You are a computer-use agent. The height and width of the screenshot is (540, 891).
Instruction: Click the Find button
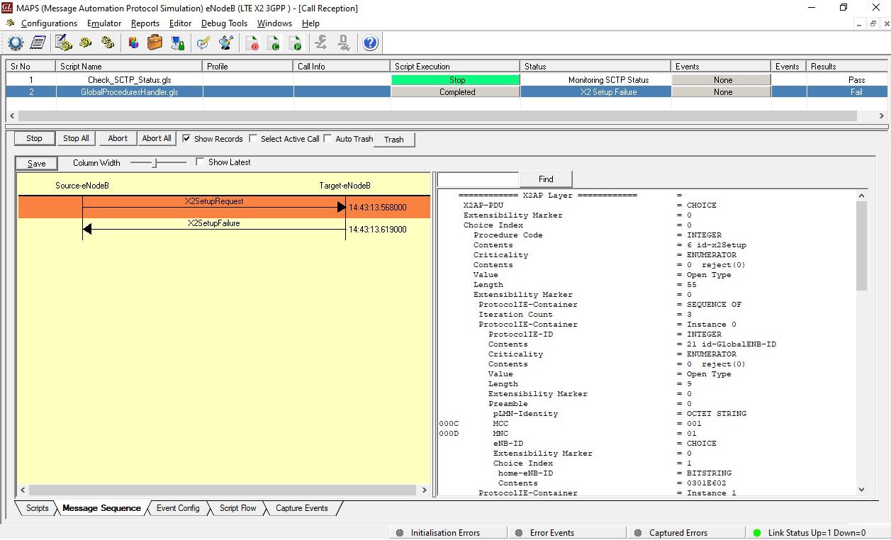546,179
